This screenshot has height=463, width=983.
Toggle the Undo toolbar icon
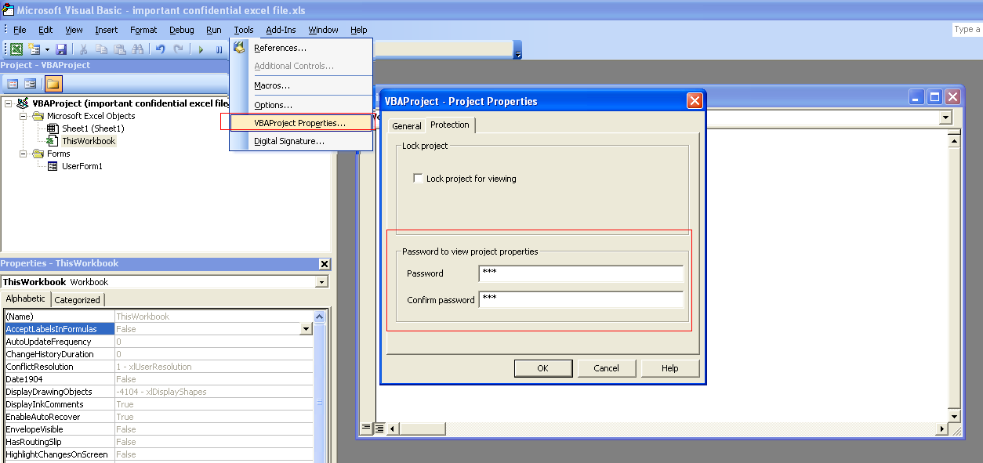[x=161, y=49]
